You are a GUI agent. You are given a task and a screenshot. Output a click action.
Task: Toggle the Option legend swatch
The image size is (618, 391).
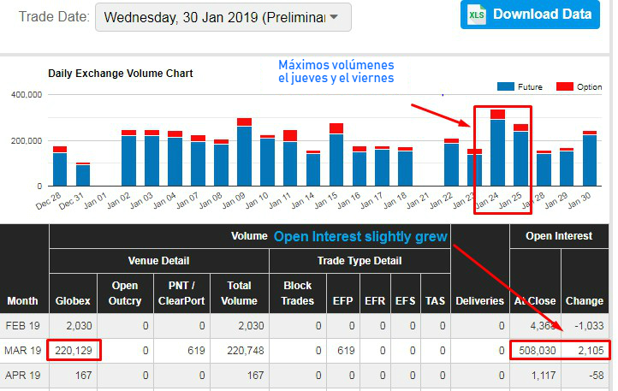tap(565, 87)
